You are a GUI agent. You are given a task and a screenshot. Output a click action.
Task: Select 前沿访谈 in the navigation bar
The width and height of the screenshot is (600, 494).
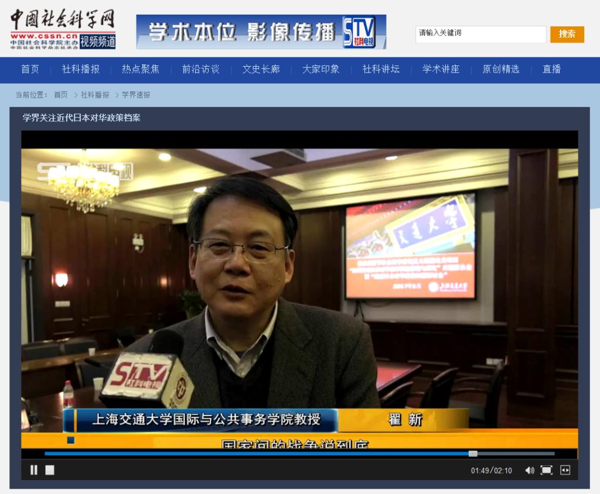pos(200,69)
